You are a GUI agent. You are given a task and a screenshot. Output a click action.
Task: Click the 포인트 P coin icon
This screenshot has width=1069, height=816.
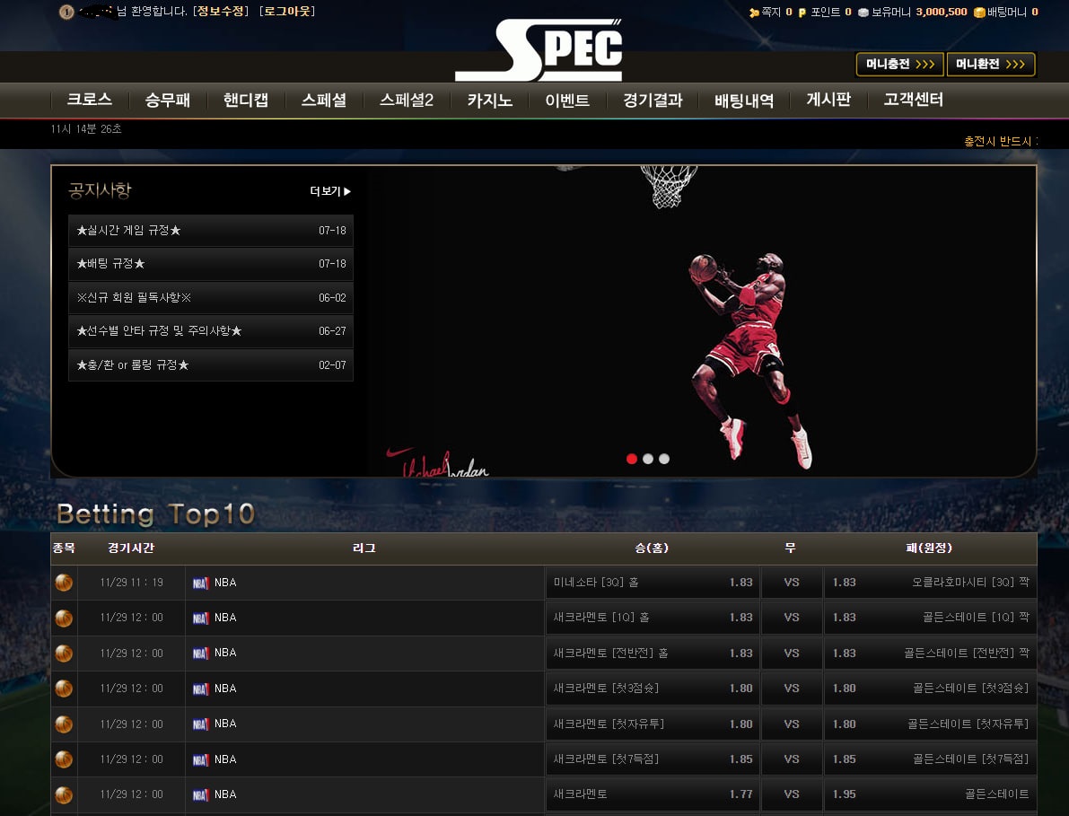tap(802, 13)
